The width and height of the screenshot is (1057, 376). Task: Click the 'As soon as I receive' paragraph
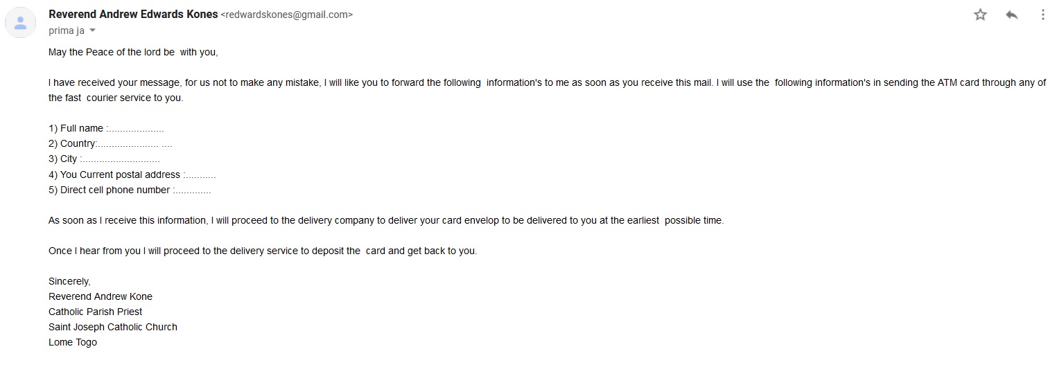386,220
